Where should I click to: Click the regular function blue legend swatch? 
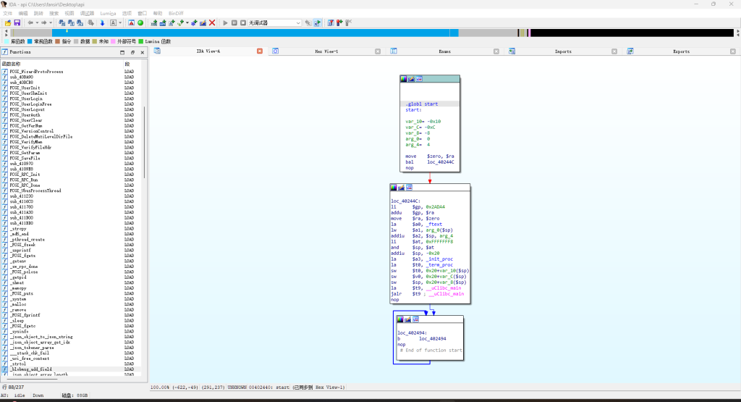click(29, 41)
